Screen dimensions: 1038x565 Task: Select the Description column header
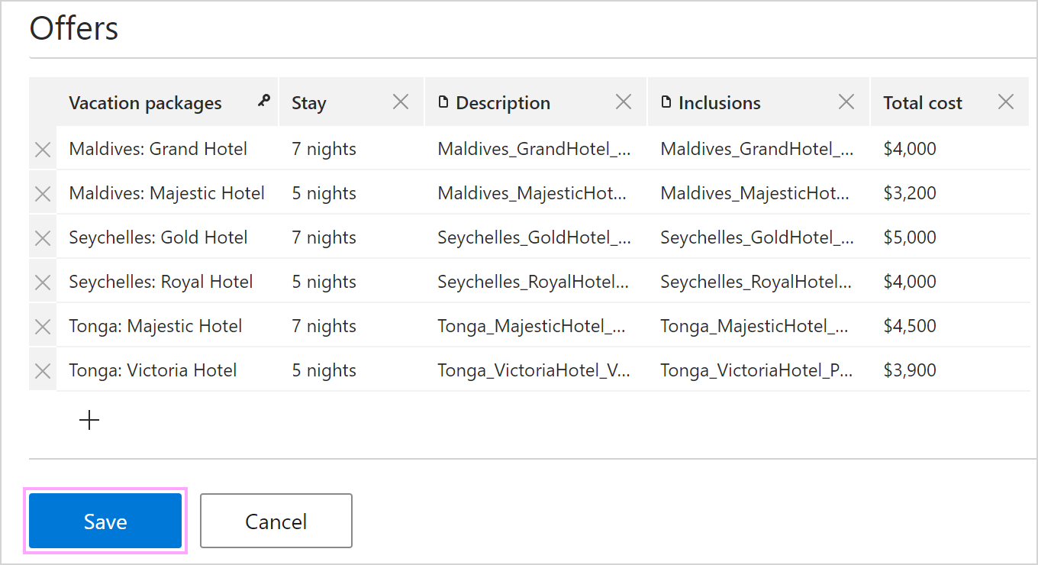[503, 103]
